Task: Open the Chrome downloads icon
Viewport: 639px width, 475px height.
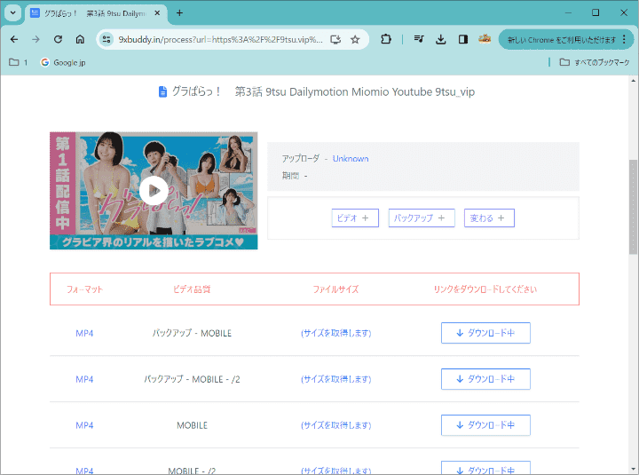Action: (441, 39)
